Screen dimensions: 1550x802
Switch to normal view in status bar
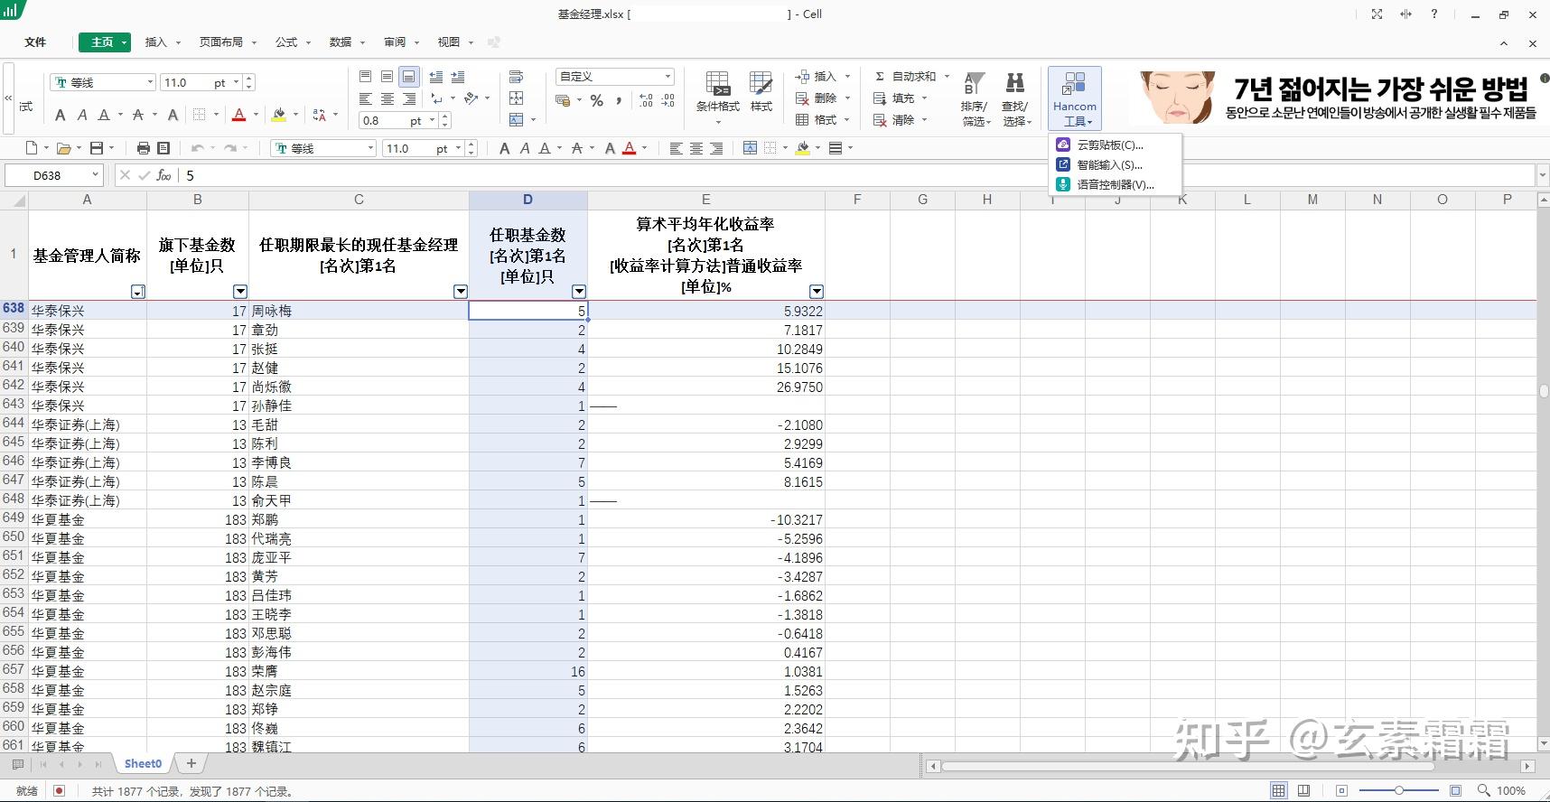click(1278, 790)
